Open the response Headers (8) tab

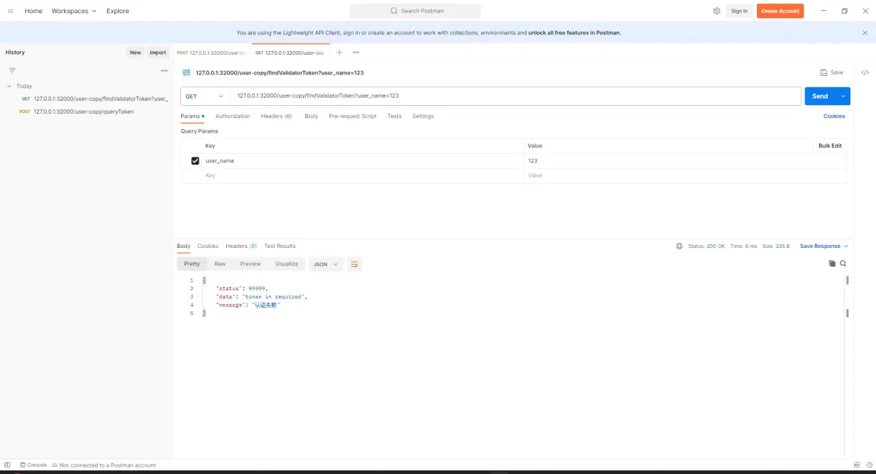(x=241, y=246)
